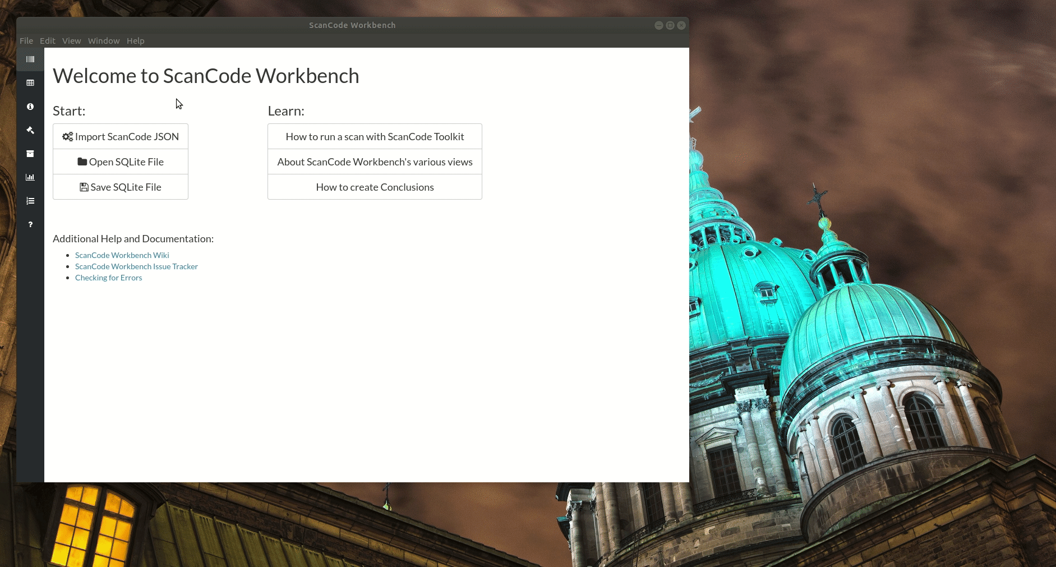1056x567 pixels.
Task: Open 'About ScanCode Workbench's various views'
Action: 375,162
